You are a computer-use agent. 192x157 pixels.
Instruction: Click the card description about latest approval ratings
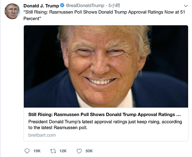click(x=105, y=125)
